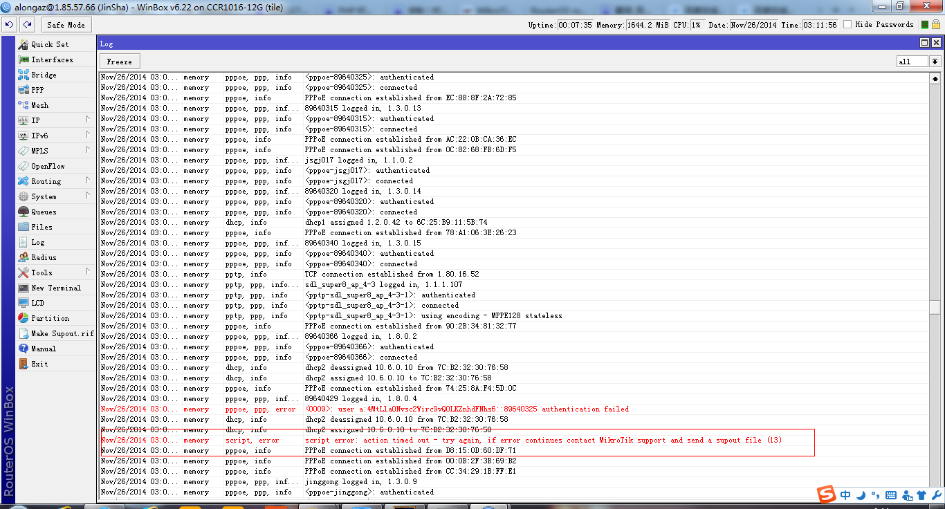
Task: Click the Sogou 'S' input method icon
Action: [826, 494]
